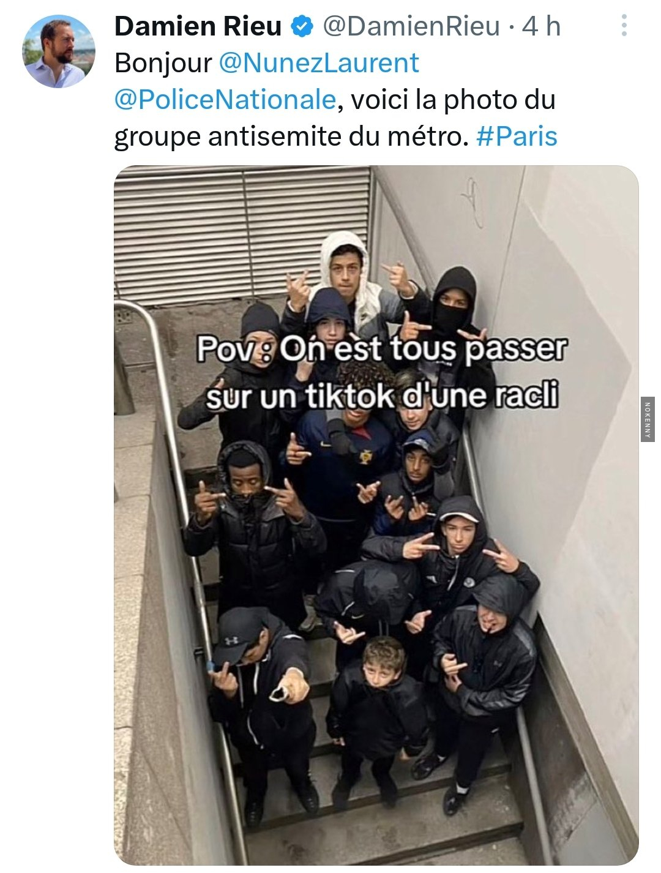The width and height of the screenshot is (661, 873).
Task: Open the @NunezLaurent mention
Action: coord(319,63)
